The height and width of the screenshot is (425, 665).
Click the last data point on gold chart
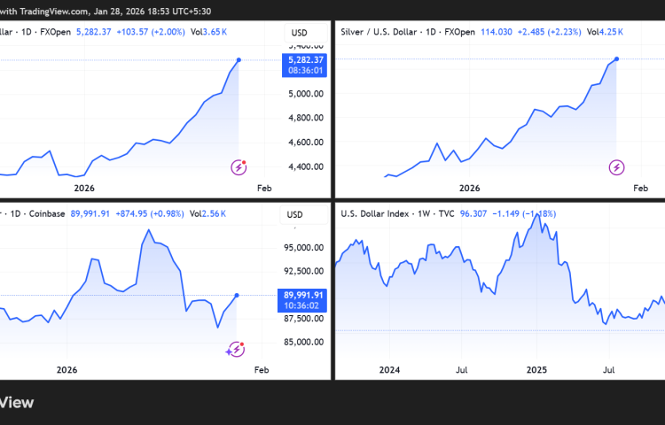coord(239,59)
